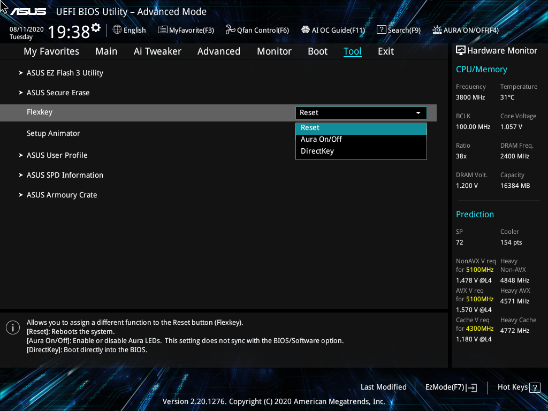548x411 pixels.
Task: Expand ASUS SPD Information
Action: (x=65, y=175)
